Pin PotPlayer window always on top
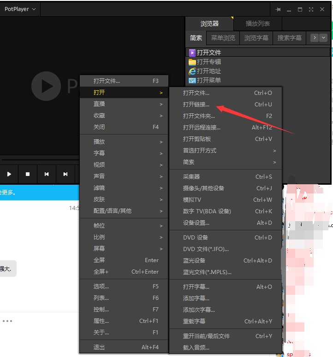The width and height of the screenshot is (333, 357). pos(278,9)
